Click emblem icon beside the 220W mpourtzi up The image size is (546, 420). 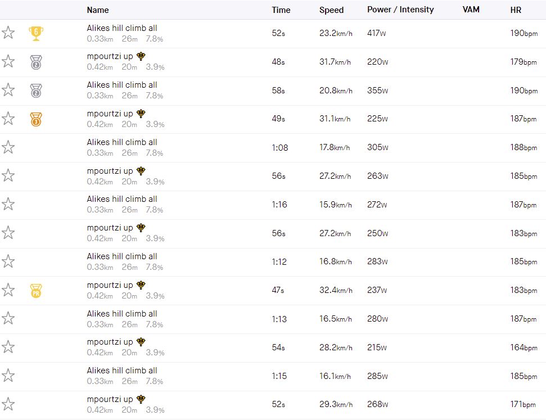coord(141,56)
